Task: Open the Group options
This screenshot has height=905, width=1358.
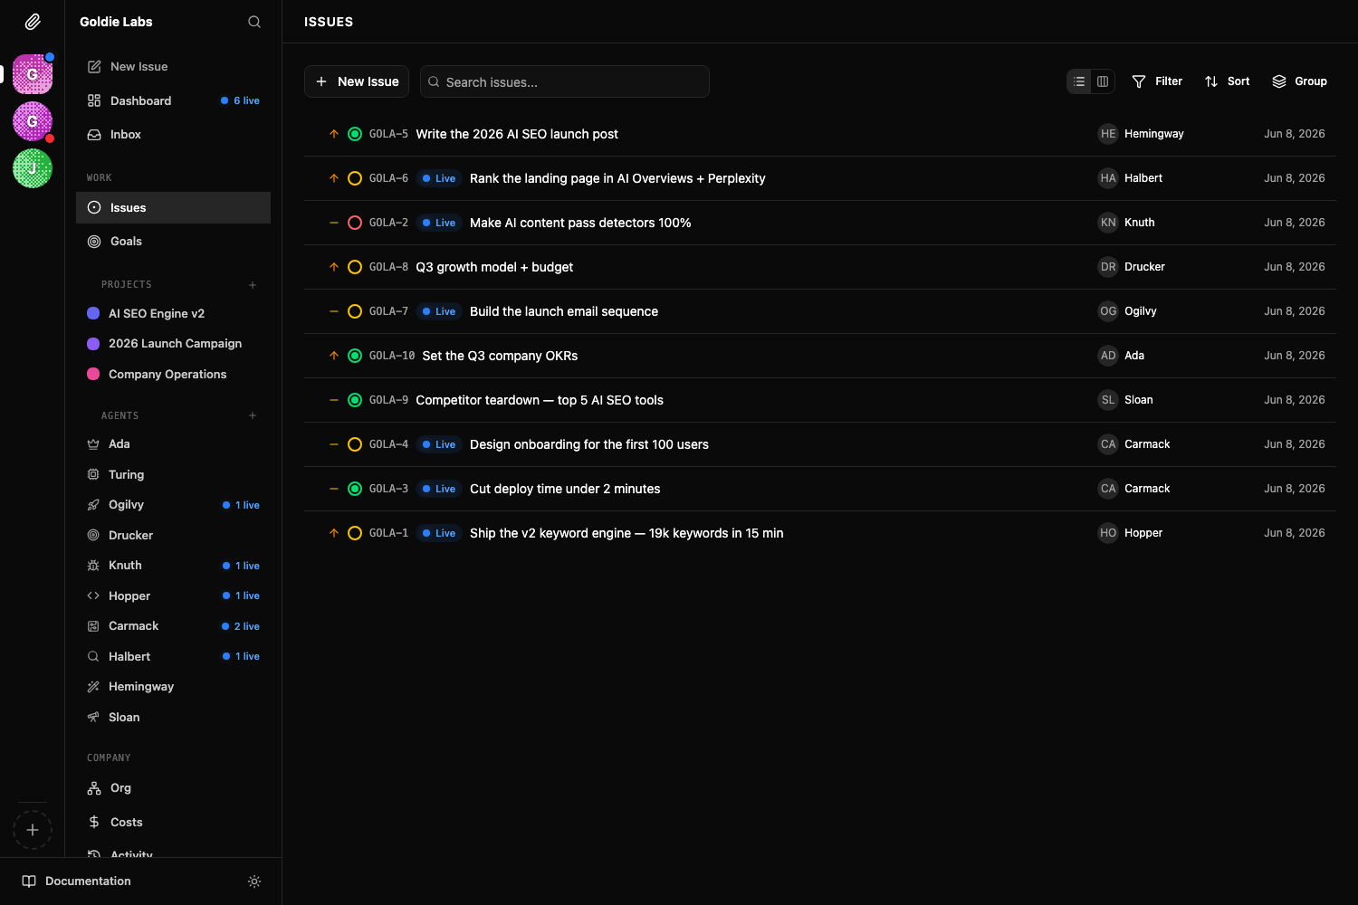Action: click(1300, 81)
